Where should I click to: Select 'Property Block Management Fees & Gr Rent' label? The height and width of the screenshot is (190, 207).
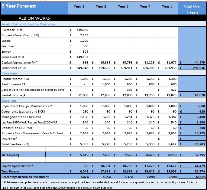[x=32, y=133]
